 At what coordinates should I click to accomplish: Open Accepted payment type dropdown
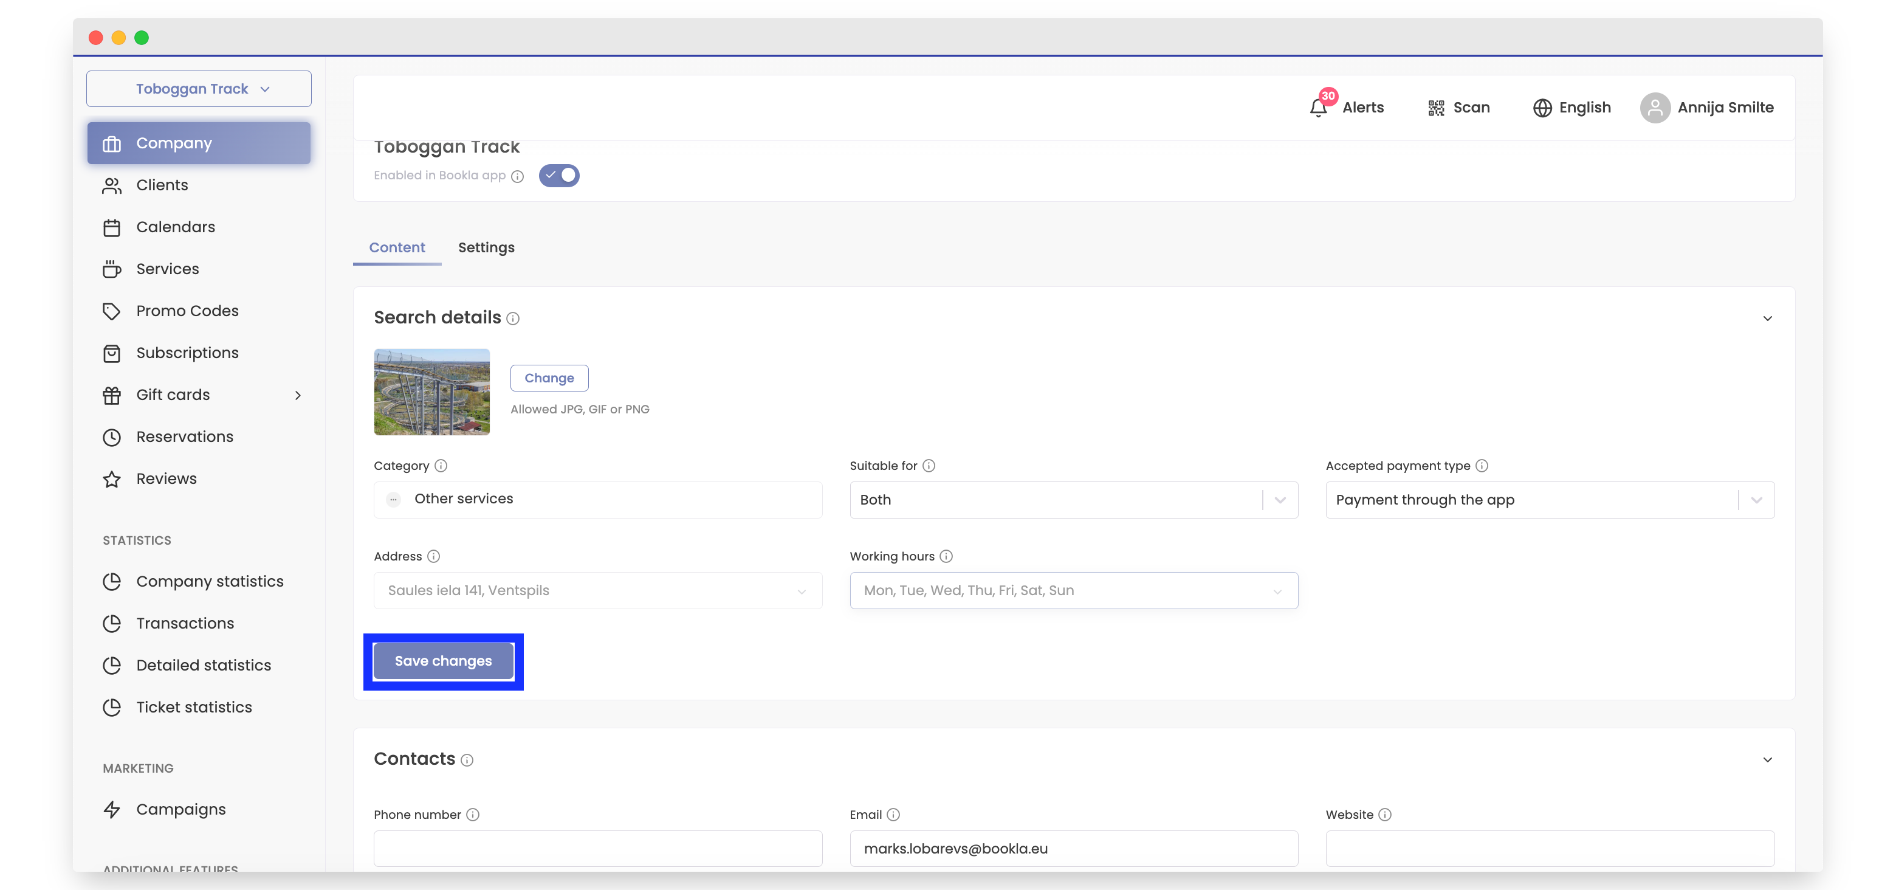coord(1550,500)
